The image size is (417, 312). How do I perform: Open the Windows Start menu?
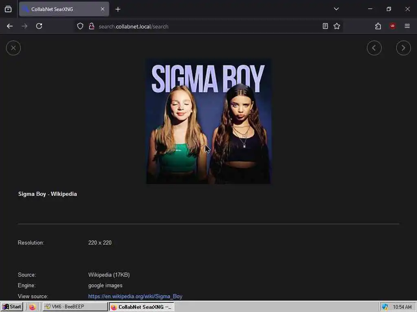click(12, 307)
